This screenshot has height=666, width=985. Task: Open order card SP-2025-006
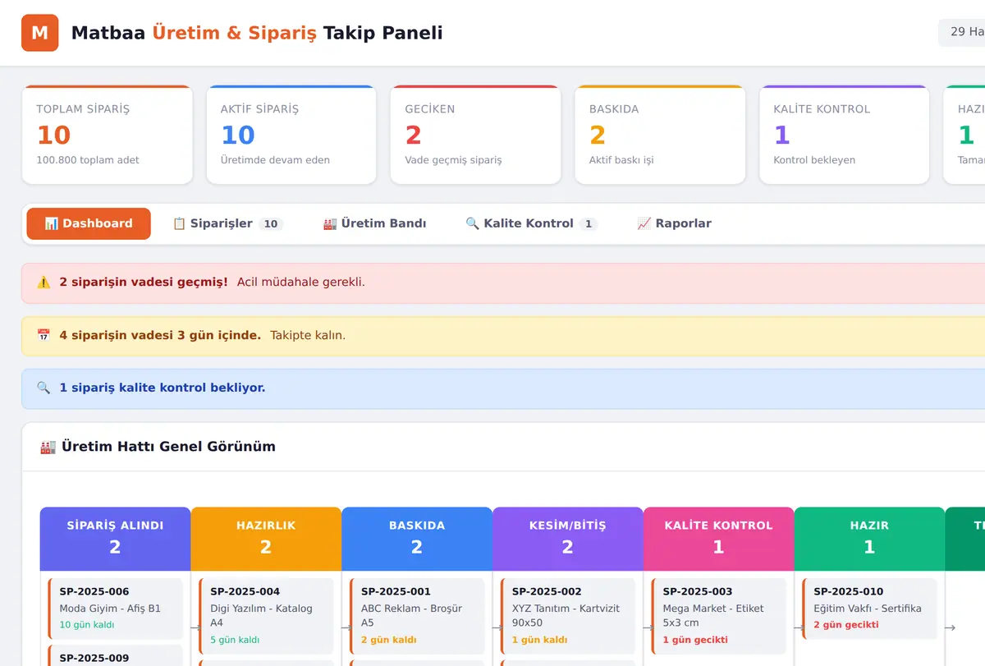pyautogui.click(x=115, y=609)
